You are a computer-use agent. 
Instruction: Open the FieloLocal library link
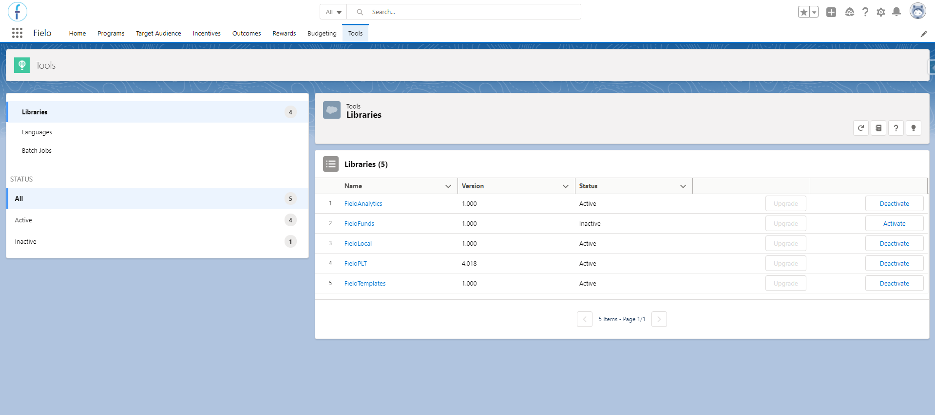tap(358, 244)
